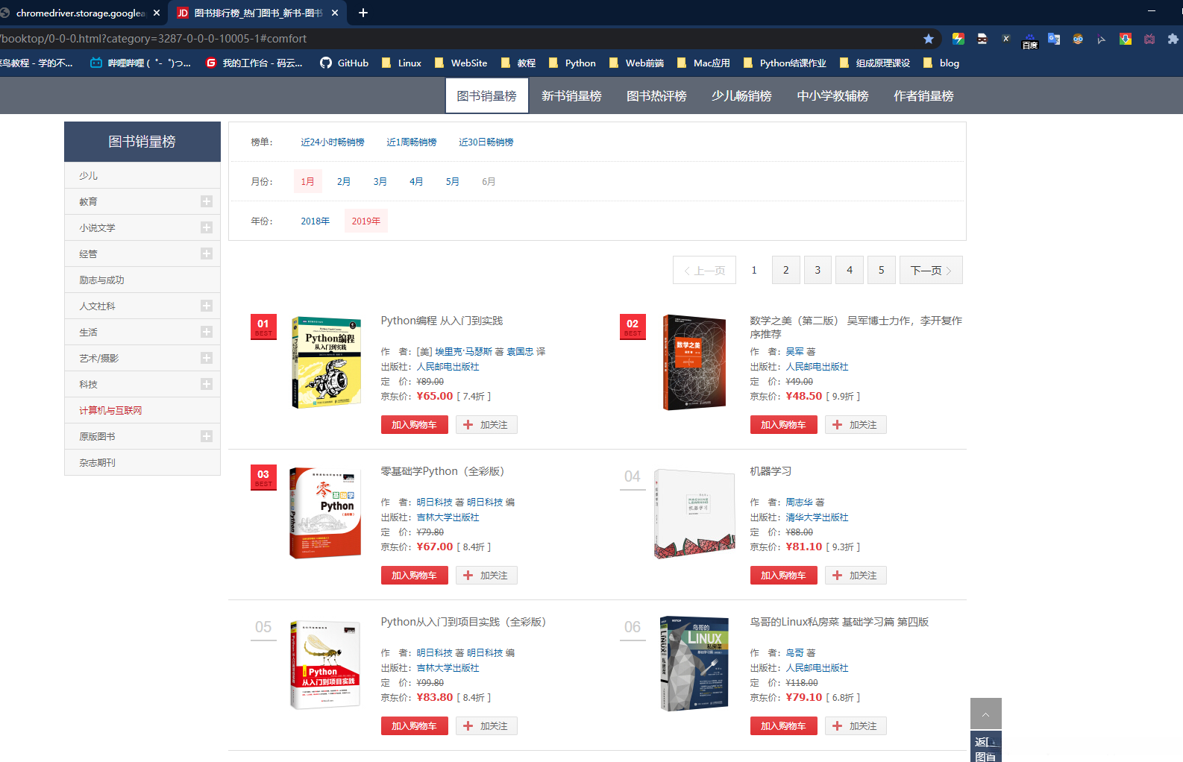Add 机器学习 to cart
Viewport: 1183px width, 762px height.
(784, 576)
